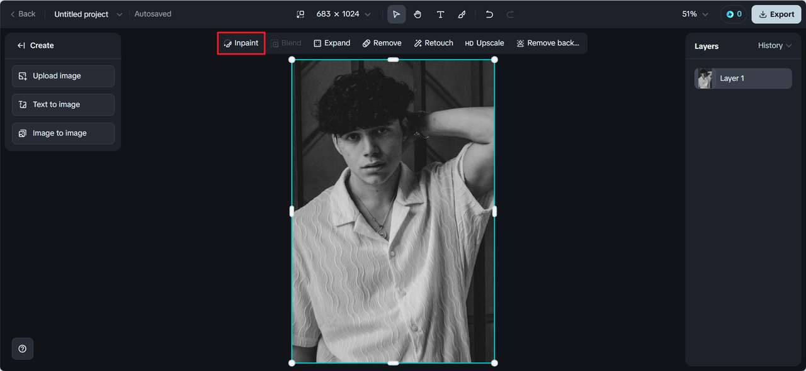Select the Hand pan tool
Viewport: 806px width, 371px height.
pyautogui.click(x=417, y=14)
